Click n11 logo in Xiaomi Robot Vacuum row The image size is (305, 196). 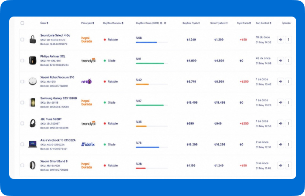(86, 81)
